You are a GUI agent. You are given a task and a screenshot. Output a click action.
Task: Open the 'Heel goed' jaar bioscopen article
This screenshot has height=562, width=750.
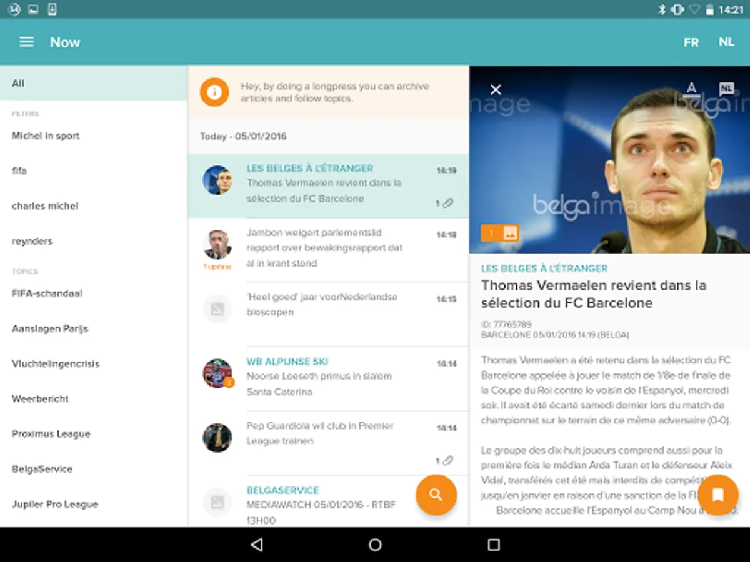pyautogui.click(x=328, y=314)
